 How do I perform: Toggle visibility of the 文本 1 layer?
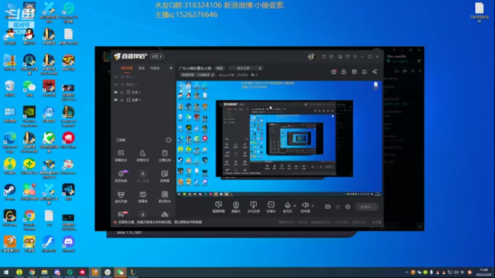pos(116,92)
